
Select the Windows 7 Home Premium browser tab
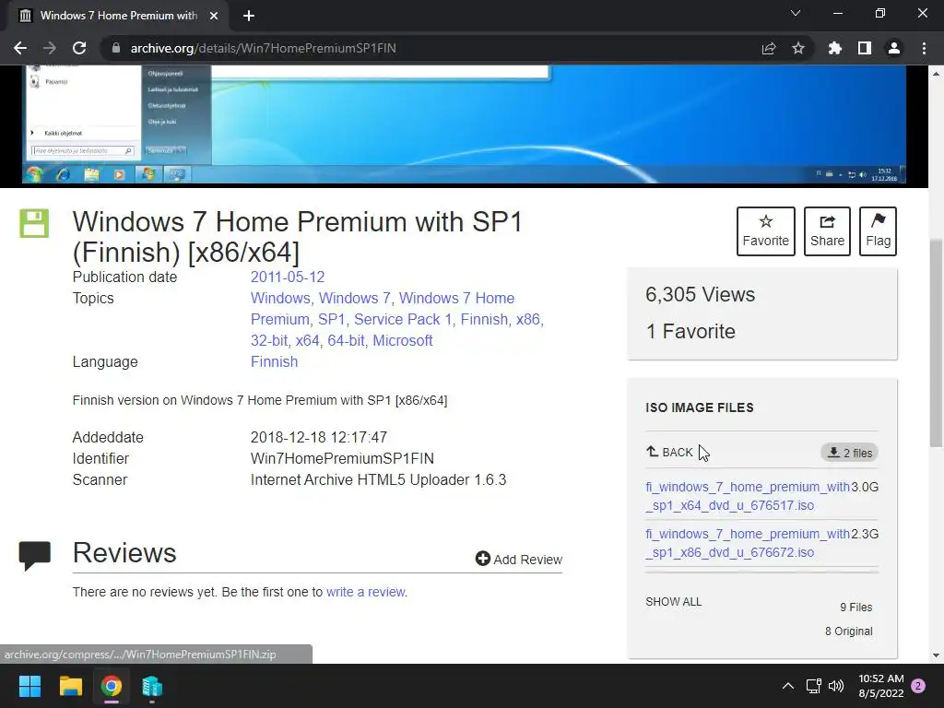pyautogui.click(x=117, y=16)
